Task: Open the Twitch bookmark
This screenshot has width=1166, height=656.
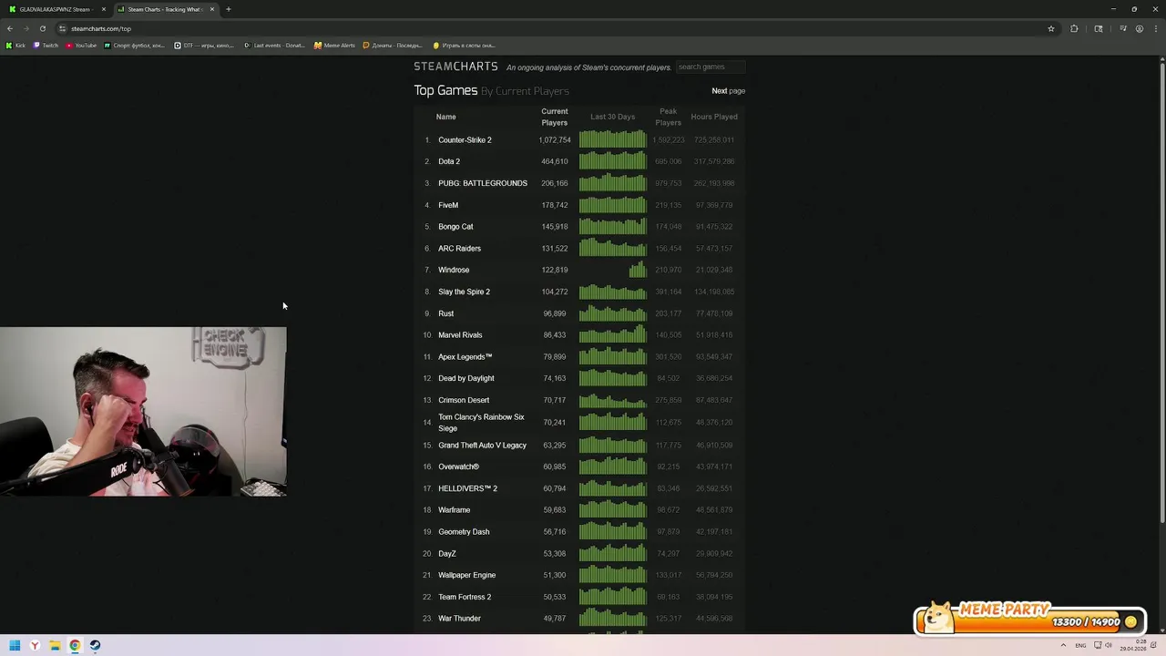Action: (x=46, y=45)
